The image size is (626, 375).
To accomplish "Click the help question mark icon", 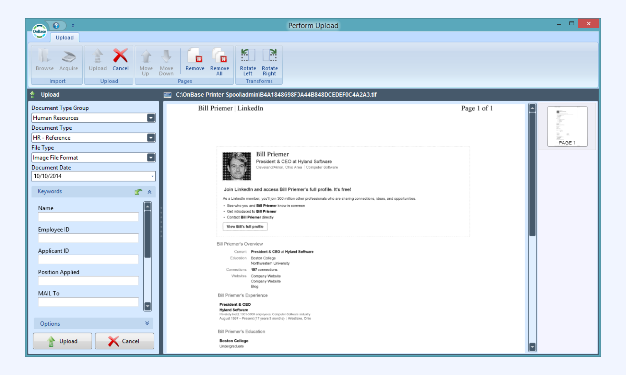I will (56, 26).
